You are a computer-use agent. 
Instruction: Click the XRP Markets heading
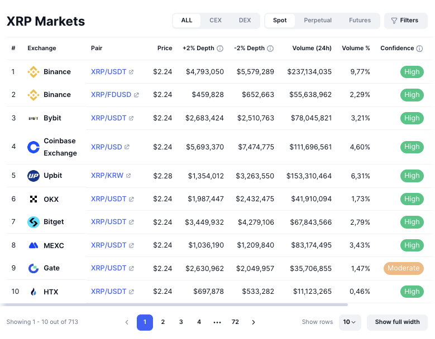click(x=46, y=21)
